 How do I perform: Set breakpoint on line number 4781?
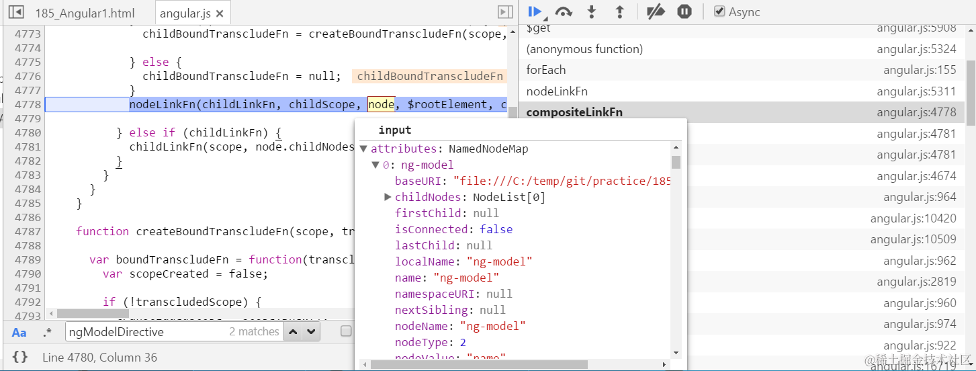(x=27, y=147)
